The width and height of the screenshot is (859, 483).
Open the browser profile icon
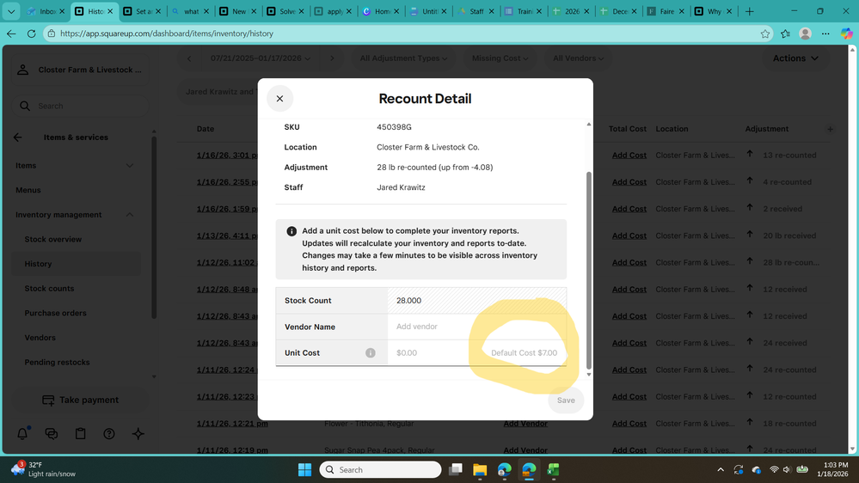(806, 34)
